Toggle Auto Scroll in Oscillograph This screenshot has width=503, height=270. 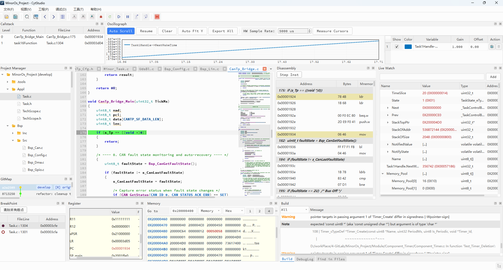[121, 31]
